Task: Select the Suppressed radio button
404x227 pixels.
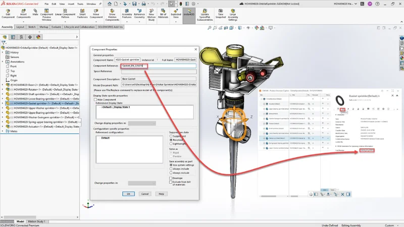Action: (x=171, y=136)
